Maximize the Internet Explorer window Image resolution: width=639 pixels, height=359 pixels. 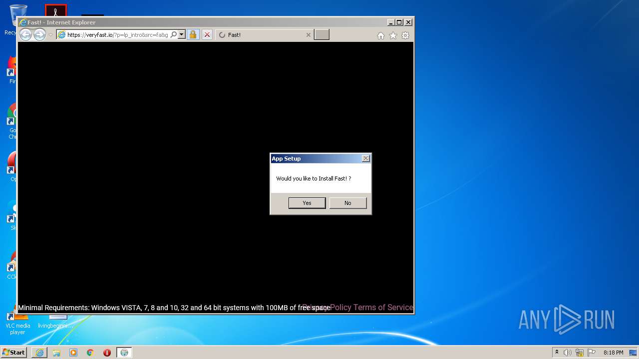pos(399,22)
